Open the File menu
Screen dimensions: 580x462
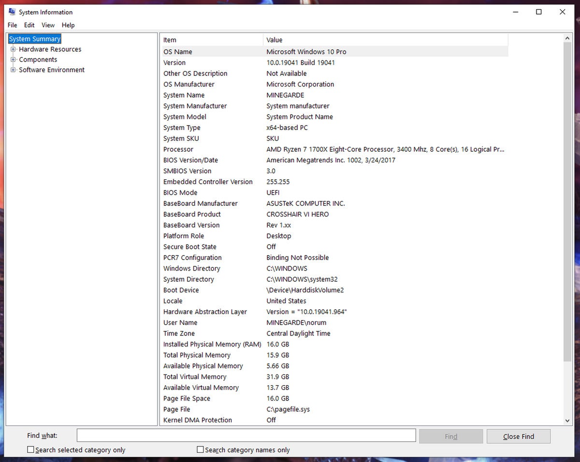point(12,25)
